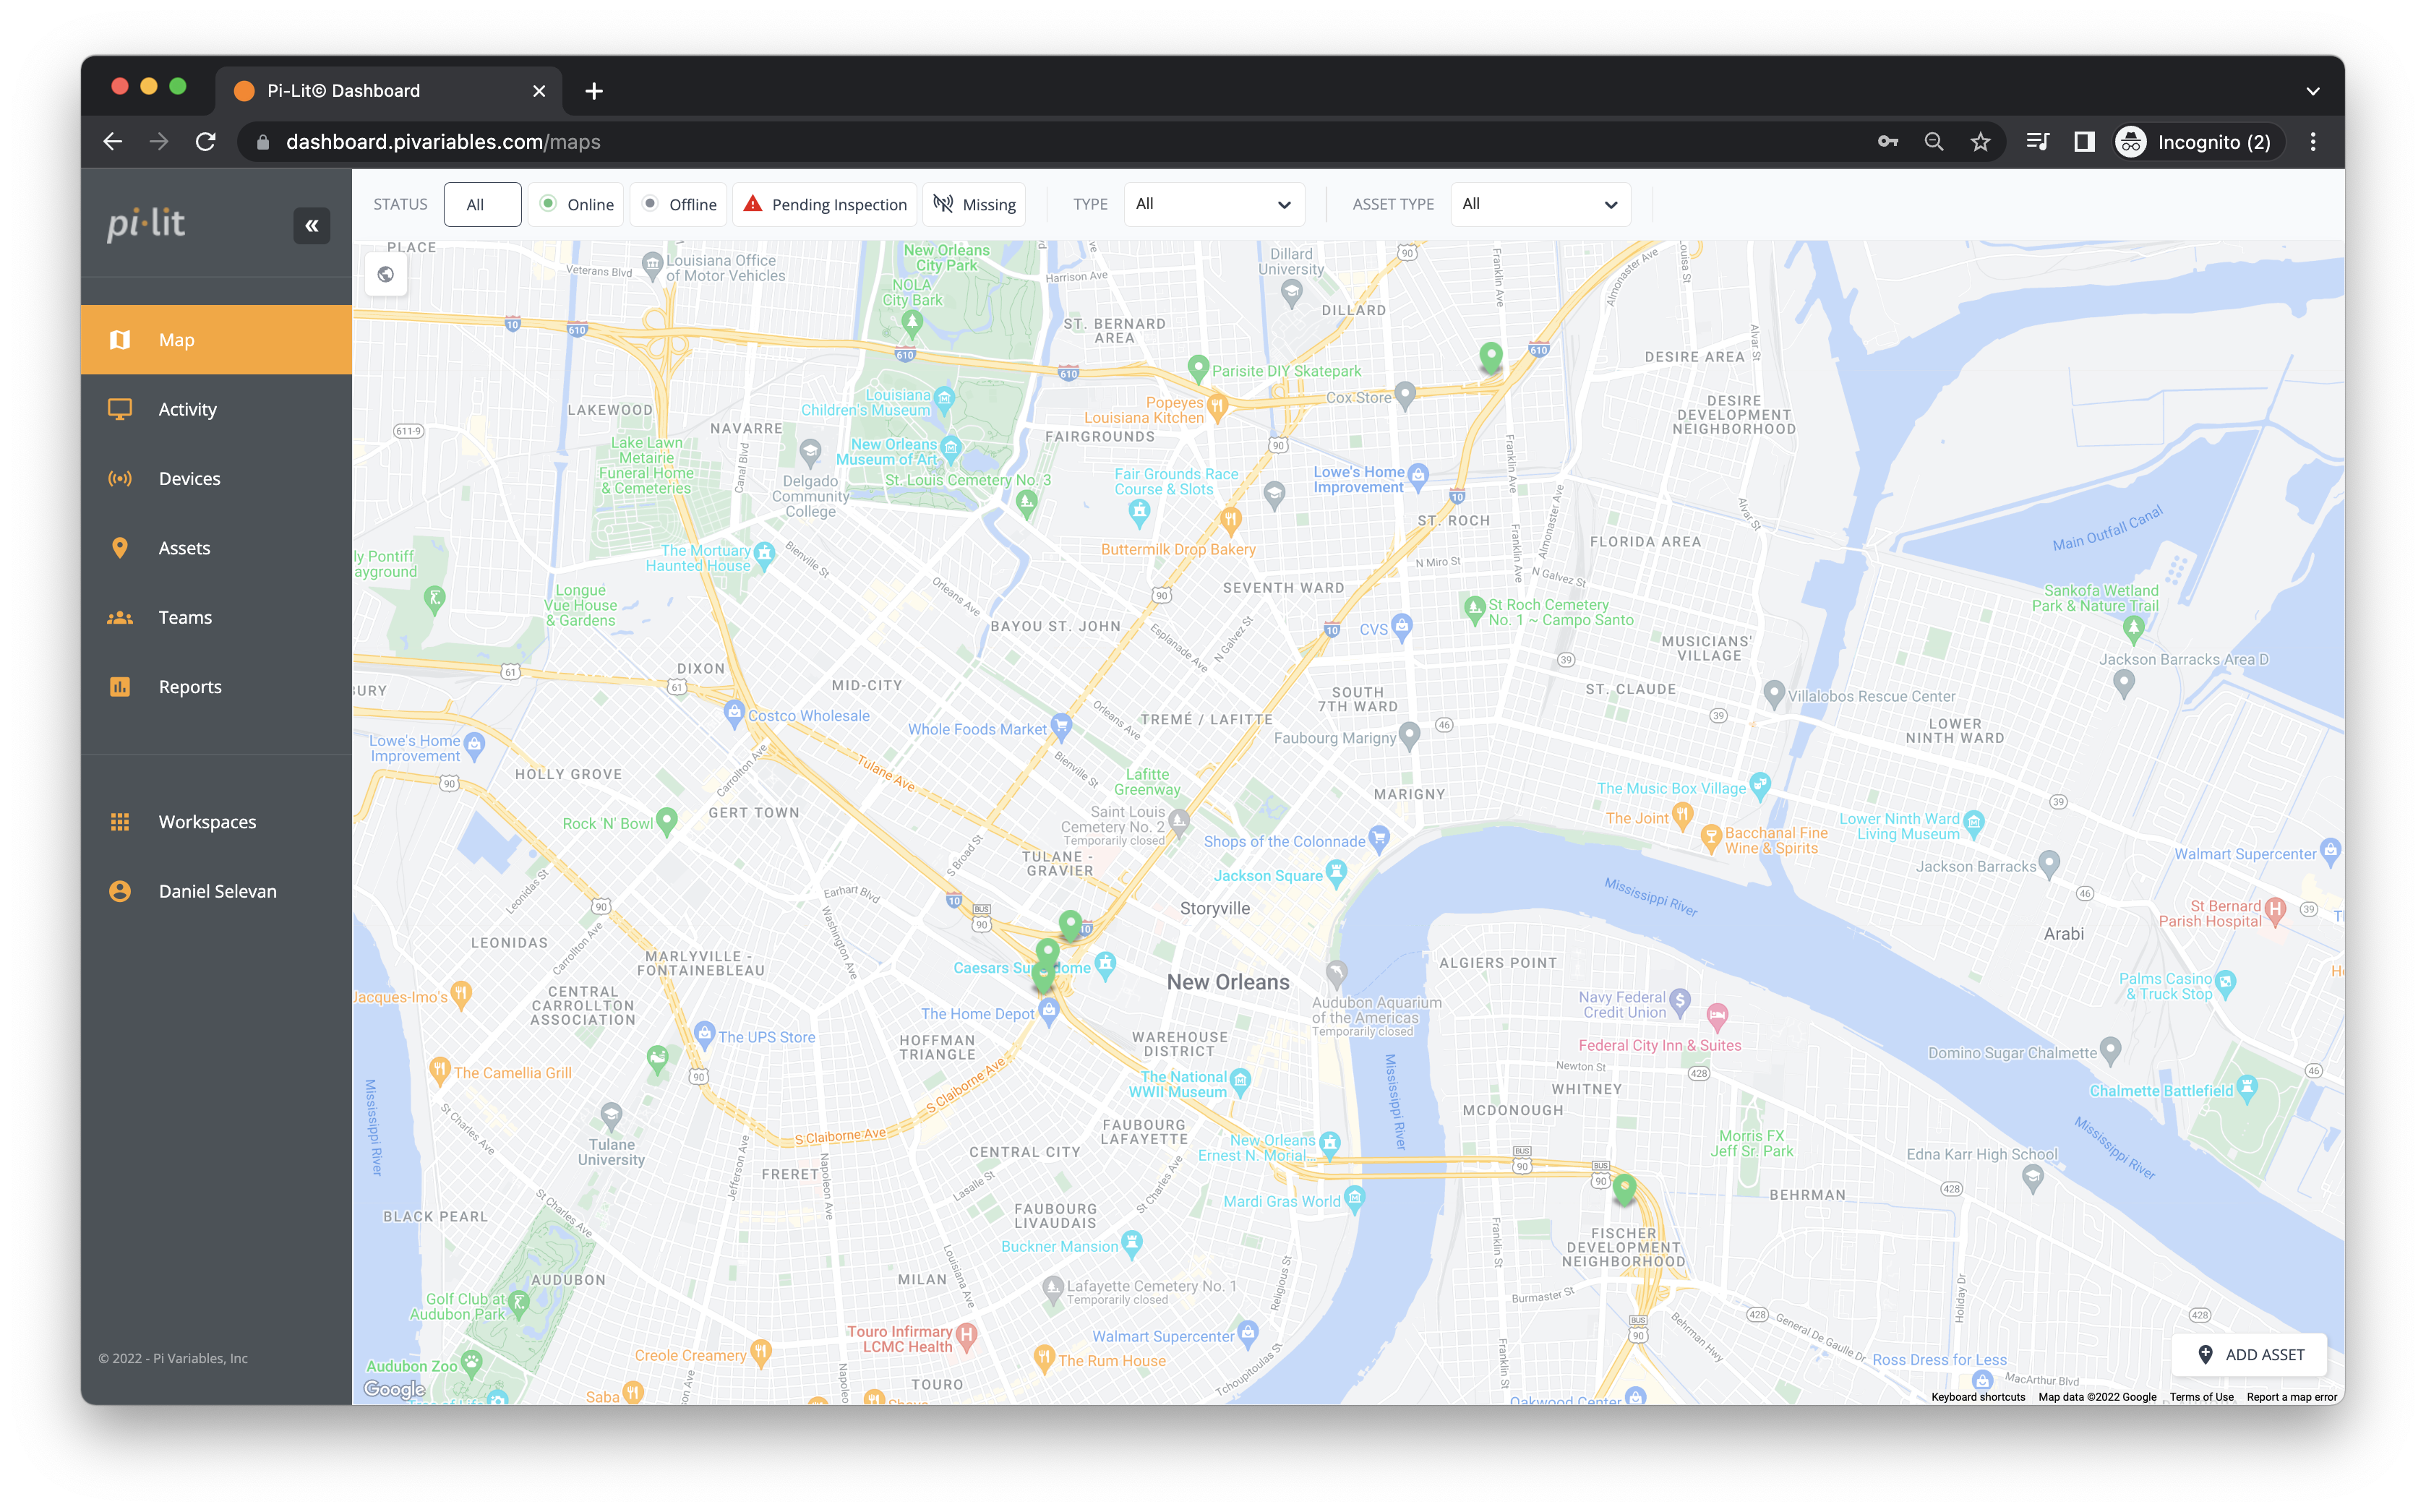The width and height of the screenshot is (2426, 1512).
Task: Go to the Teams page
Action: coord(185,617)
